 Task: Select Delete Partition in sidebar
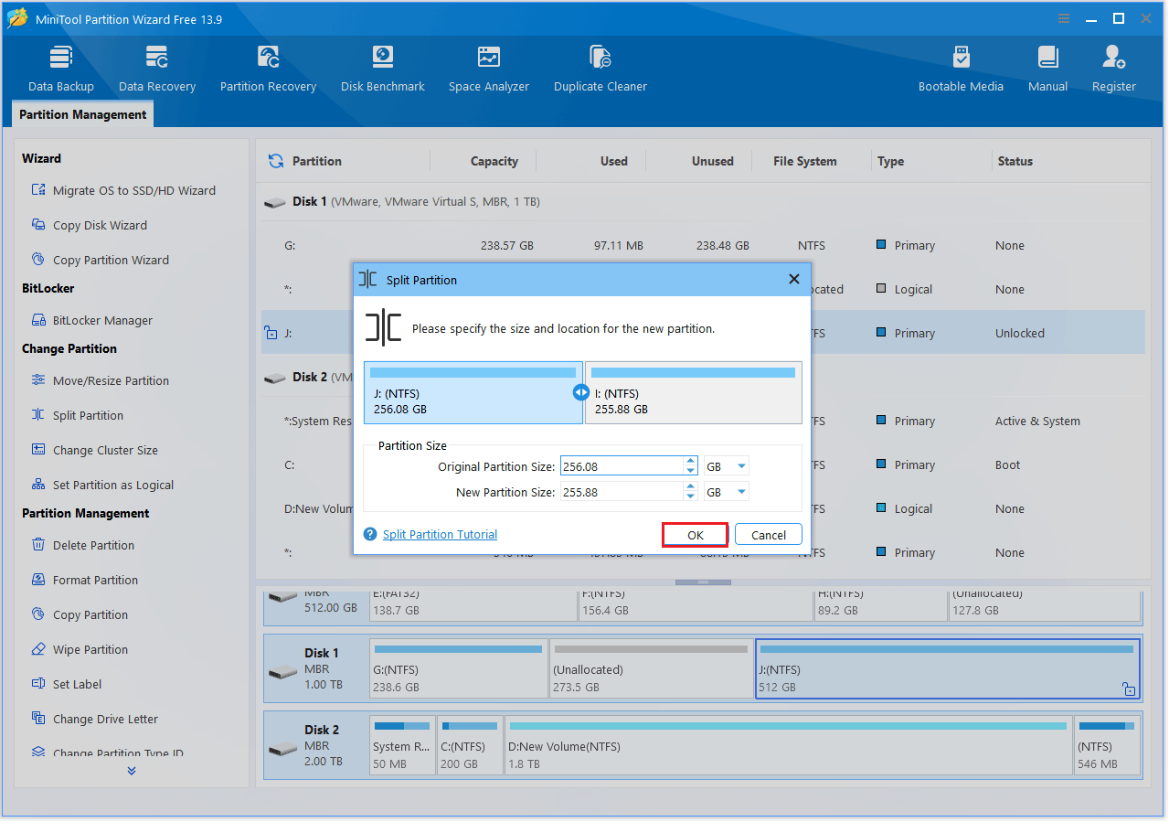click(x=82, y=545)
